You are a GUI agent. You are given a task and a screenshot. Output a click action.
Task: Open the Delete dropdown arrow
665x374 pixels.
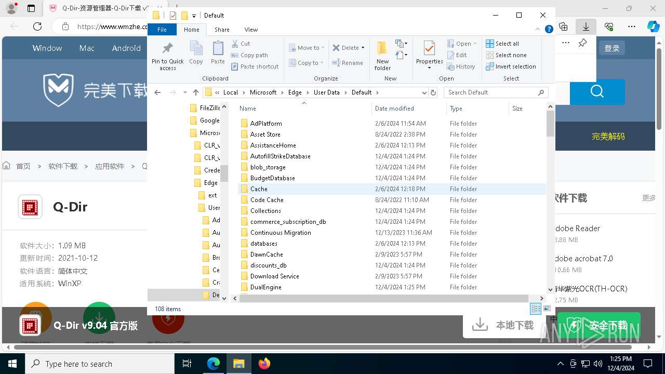pos(363,48)
